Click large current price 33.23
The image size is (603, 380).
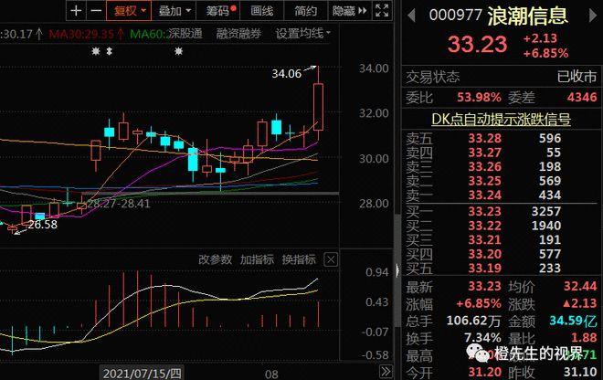(477, 44)
